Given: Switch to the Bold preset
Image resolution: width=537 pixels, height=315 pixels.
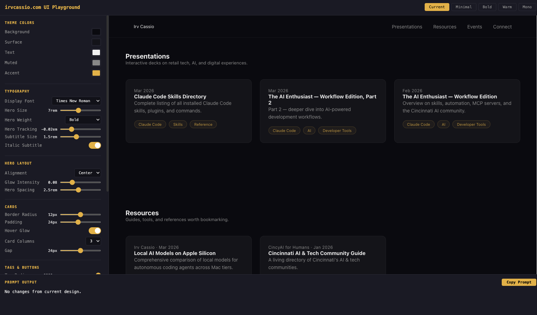Looking at the screenshot, I should pyautogui.click(x=487, y=7).
